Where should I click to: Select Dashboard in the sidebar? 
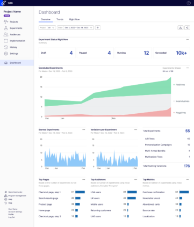17,63
